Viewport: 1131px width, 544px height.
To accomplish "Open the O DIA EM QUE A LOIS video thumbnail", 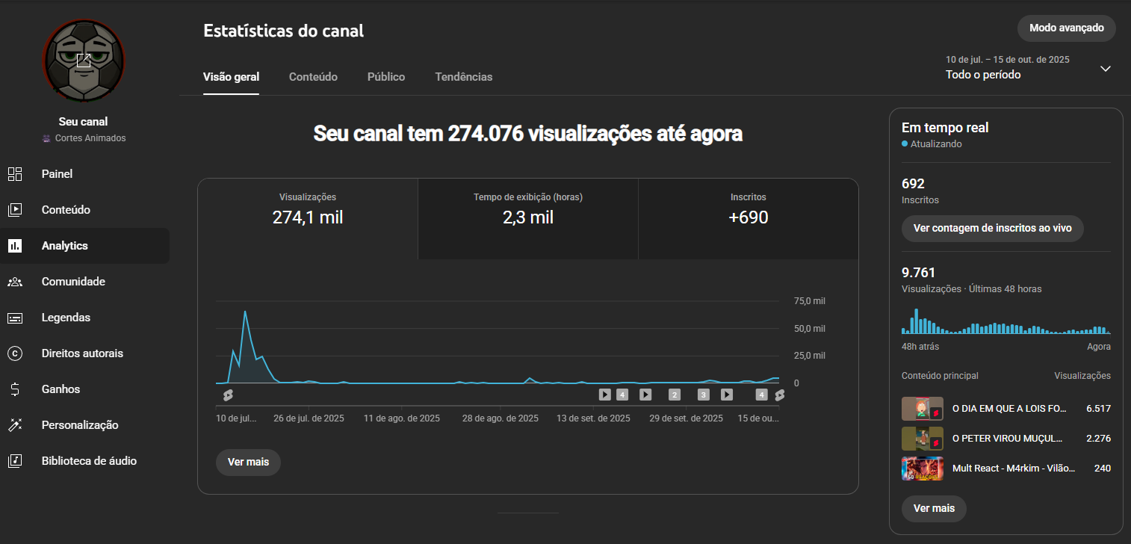I will [x=923, y=409].
